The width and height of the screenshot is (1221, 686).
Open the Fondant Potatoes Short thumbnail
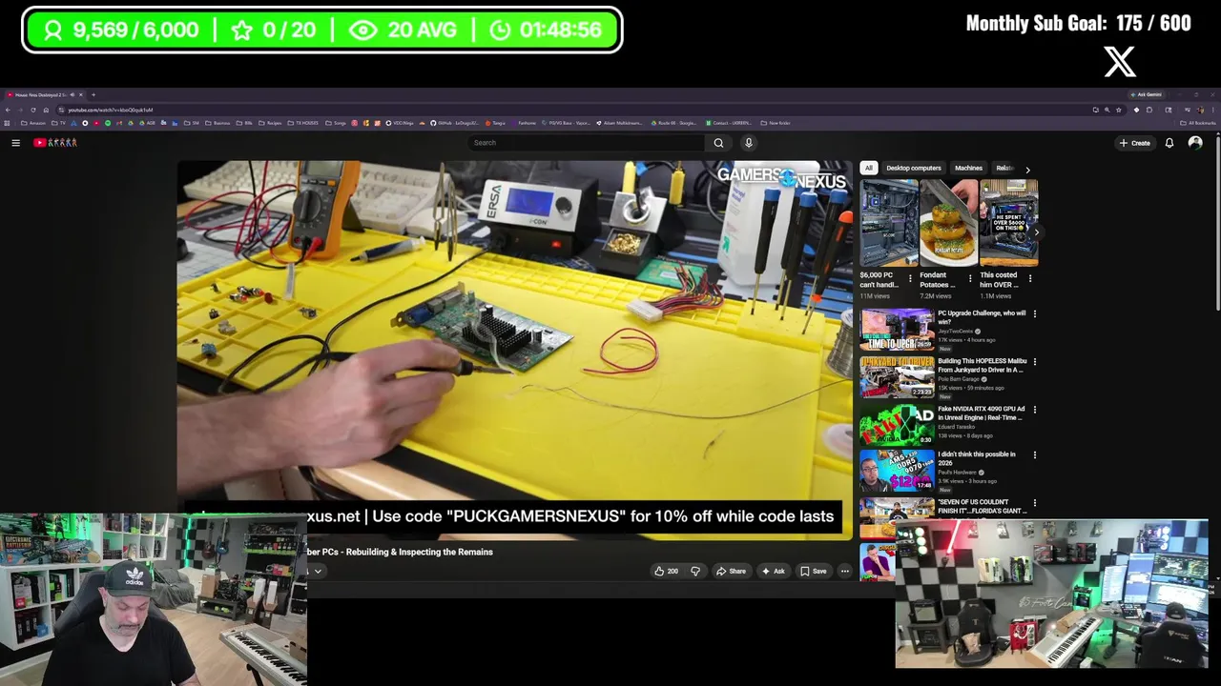click(948, 222)
